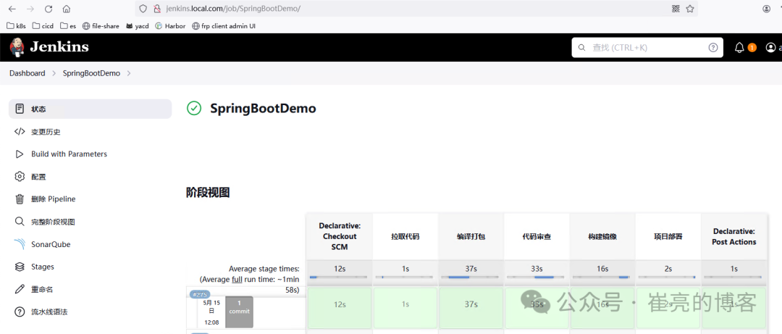This screenshot has width=782, height=334.
Task: Click the SpringBootDemo breadcrumb link
Action: click(91, 73)
